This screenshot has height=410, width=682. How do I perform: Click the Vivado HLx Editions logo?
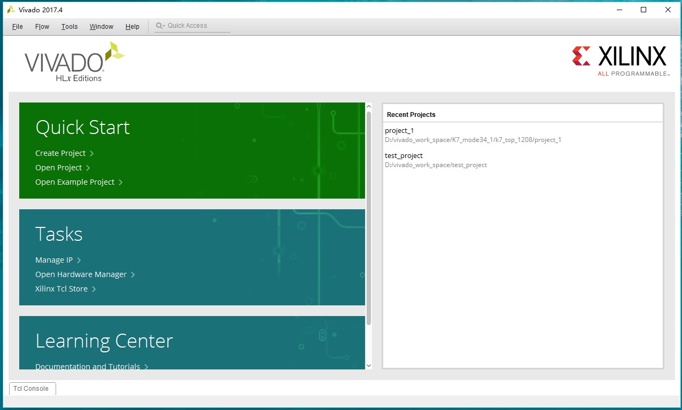pos(74,62)
